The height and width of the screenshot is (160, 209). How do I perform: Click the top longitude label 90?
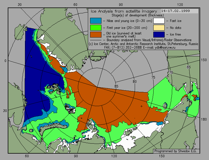pyautogui.click(x=121, y=5)
